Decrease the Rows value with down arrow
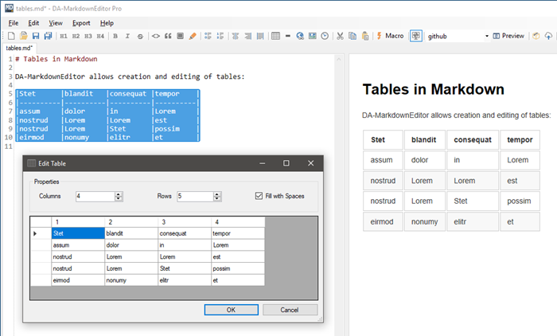 [x=217, y=198]
